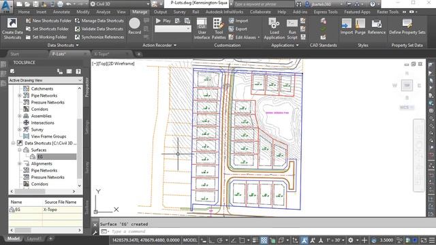
Task: Click Set Working Folder
Action: [x=46, y=37]
